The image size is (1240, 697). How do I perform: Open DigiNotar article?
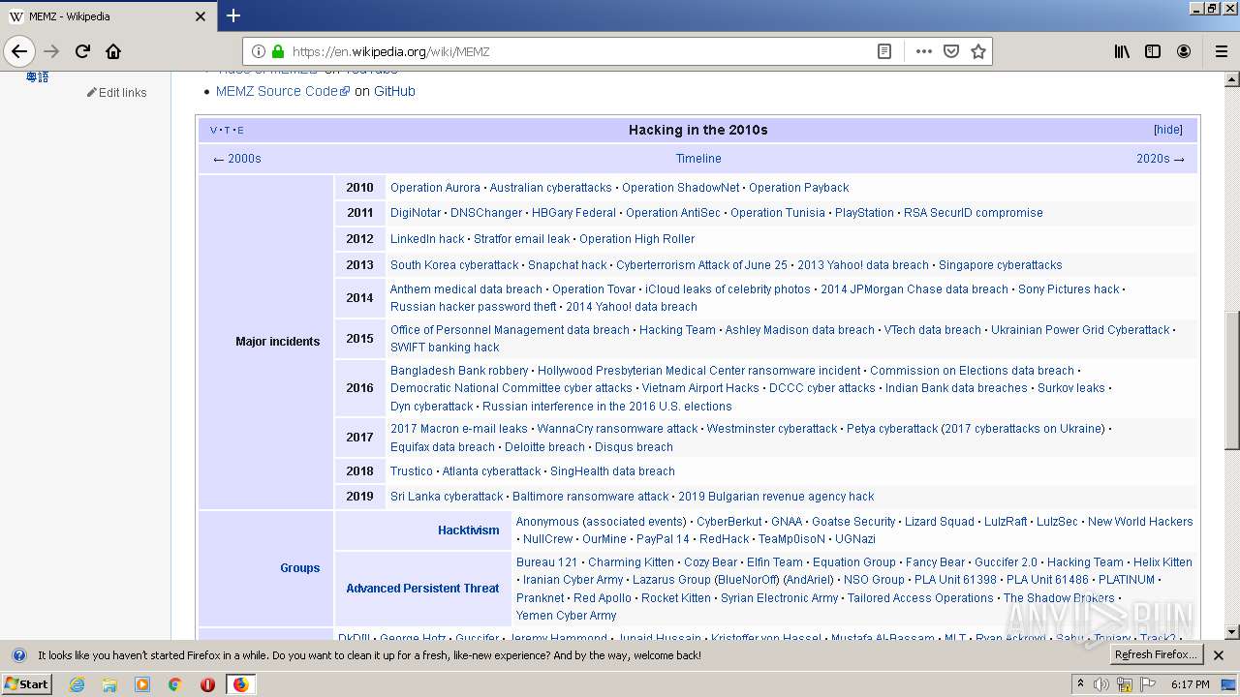point(416,213)
